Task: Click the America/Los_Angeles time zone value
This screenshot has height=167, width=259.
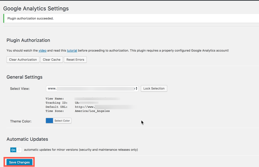Action: (x=92, y=111)
